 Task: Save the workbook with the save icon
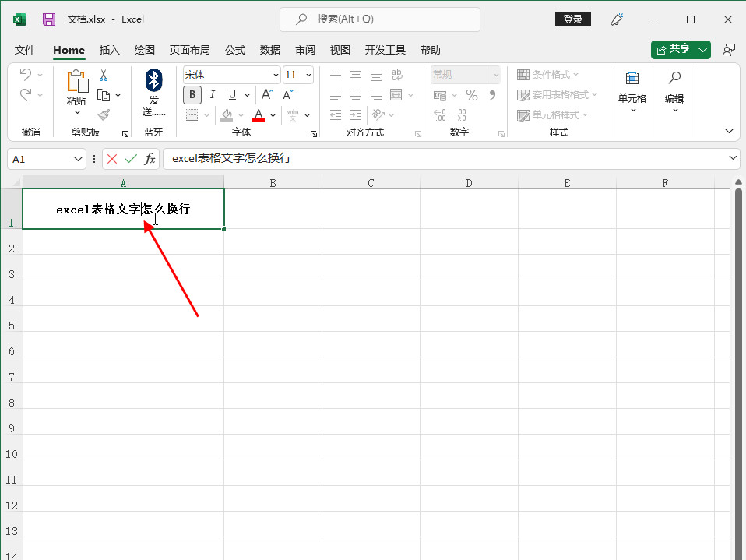point(49,19)
